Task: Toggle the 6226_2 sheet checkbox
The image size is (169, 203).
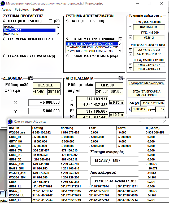Action: click(130, 37)
